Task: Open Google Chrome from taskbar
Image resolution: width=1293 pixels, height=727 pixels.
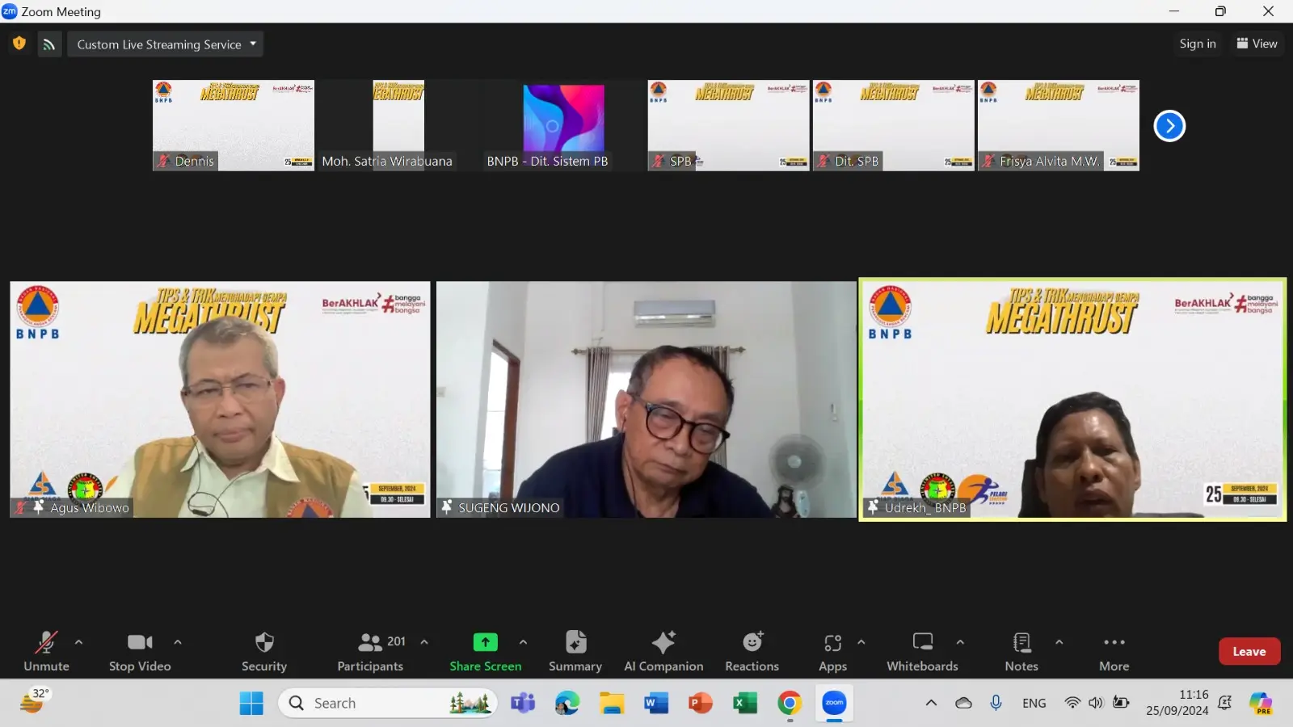Action: coord(790,703)
